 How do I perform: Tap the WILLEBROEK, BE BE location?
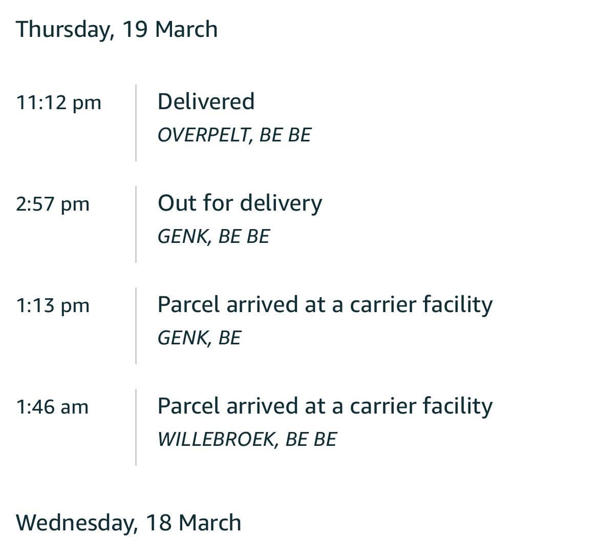click(x=247, y=439)
